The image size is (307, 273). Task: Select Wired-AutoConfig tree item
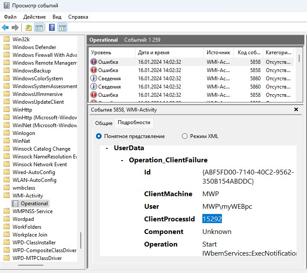[34, 172]
